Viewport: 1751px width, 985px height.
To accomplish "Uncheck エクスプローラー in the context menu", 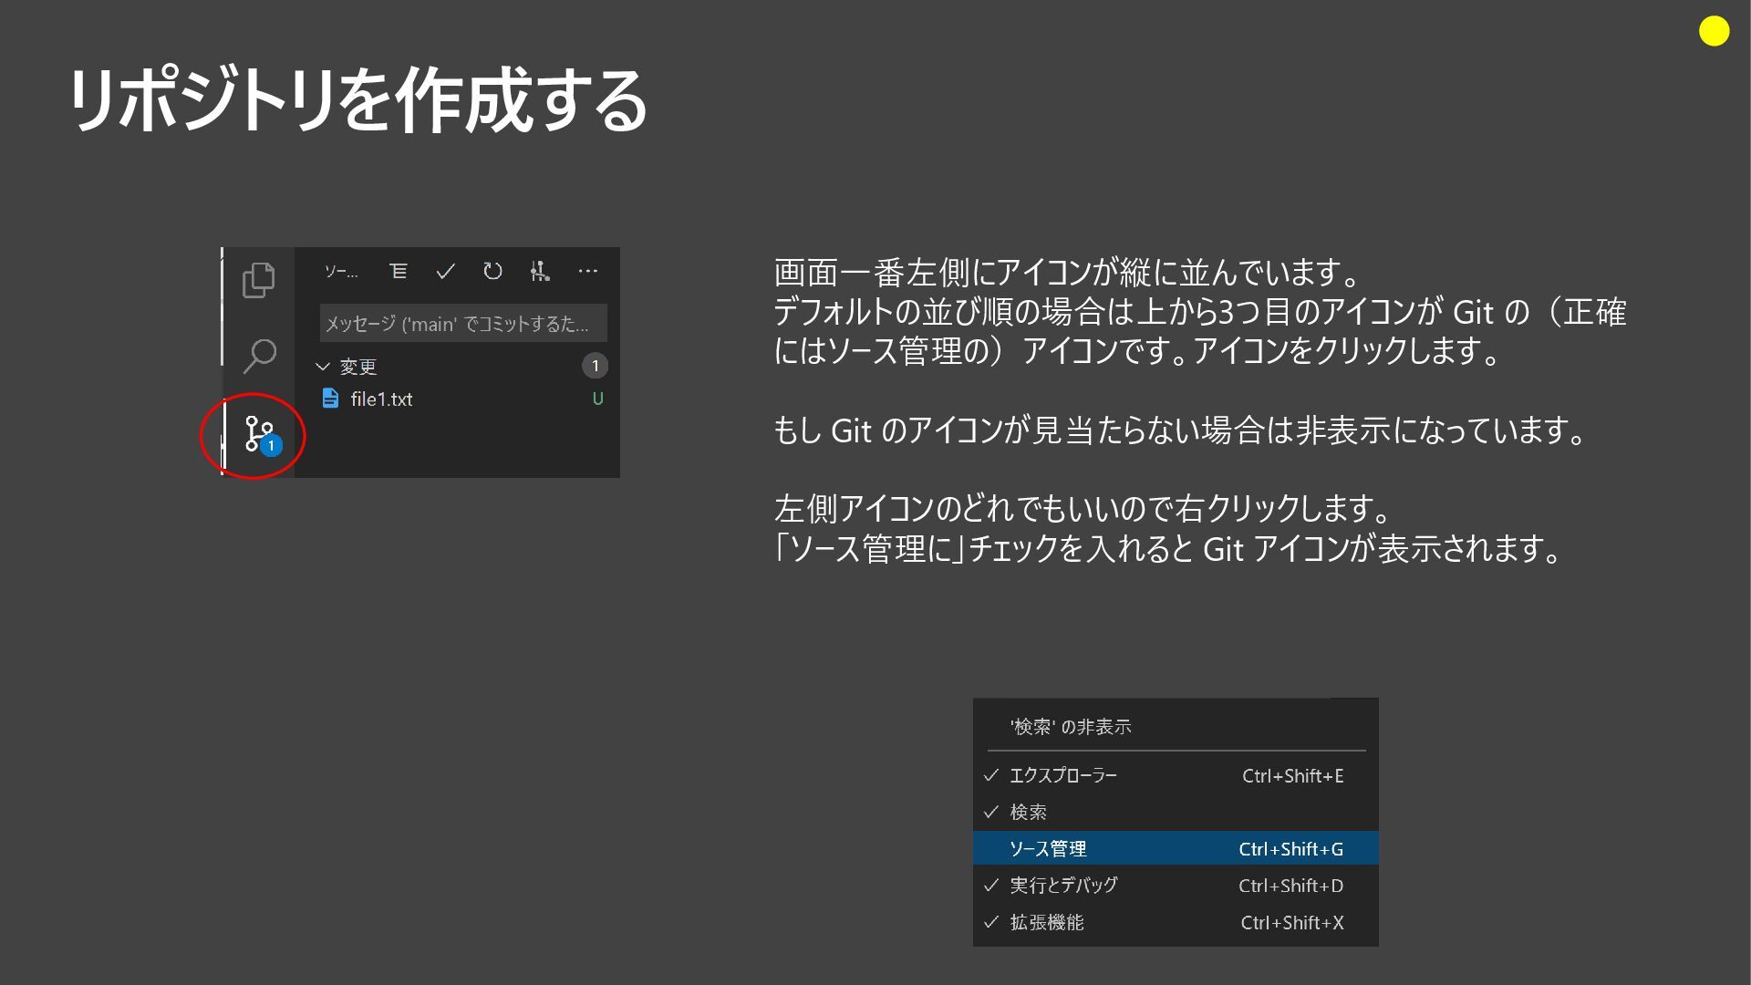I will (1062, 775).
